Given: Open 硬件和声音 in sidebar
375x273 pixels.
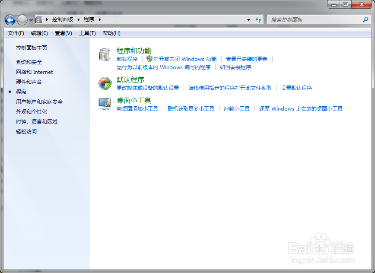Looking at the screenshot, I should [29, 82].
